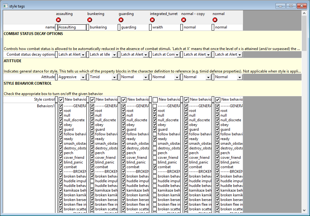This screenshot has height=216, width=310.
Task: Toggle guard checkbox in the bunkering column
Action: 92,129
